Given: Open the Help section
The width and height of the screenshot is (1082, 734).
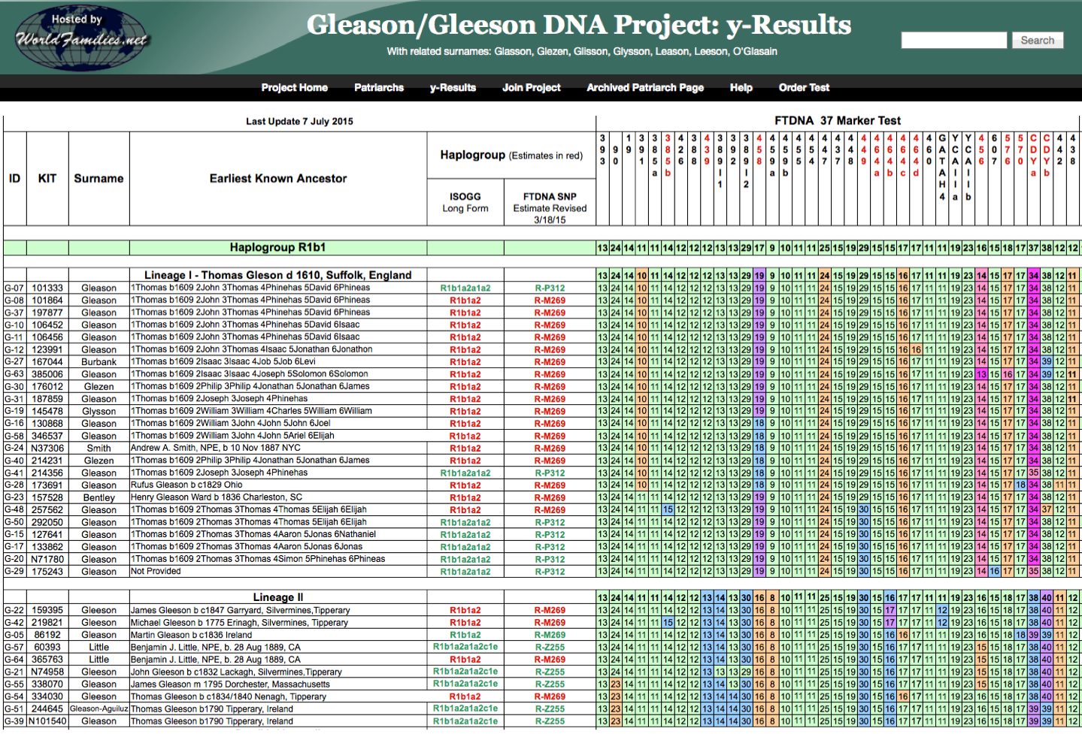Looking at the screenshot, I should pos(740,88).
